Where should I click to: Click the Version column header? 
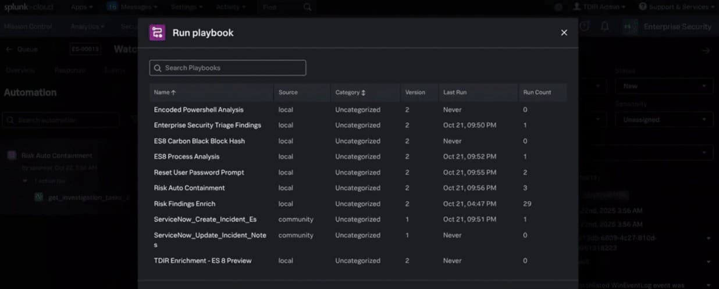415,92
